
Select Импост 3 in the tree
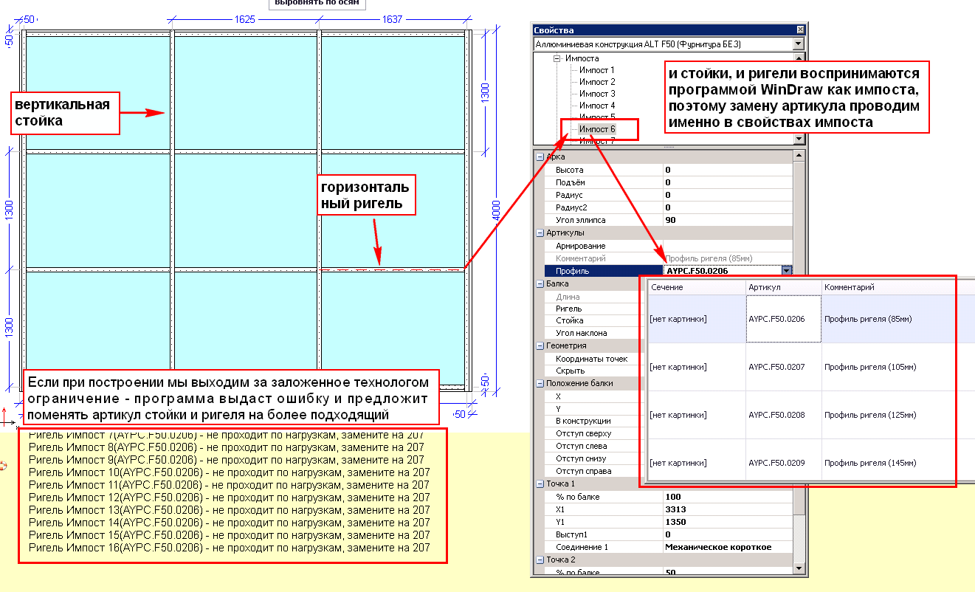tap(597, 94)
